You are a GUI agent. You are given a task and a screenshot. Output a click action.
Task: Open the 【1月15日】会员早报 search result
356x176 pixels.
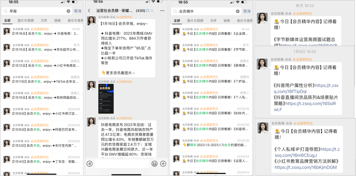coord(42,48)
